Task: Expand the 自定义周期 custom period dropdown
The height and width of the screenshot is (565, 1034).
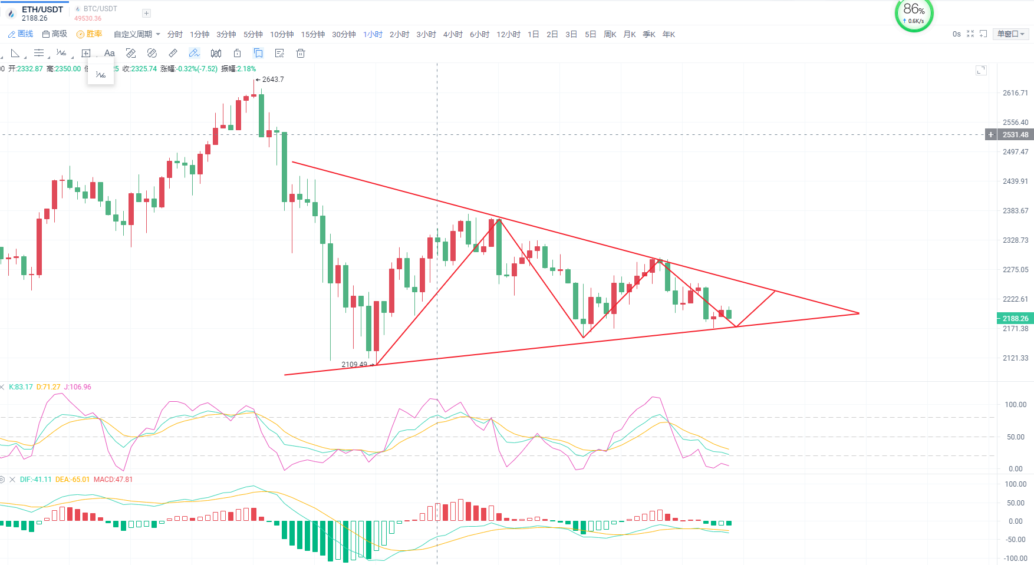Action: point(137,34)
